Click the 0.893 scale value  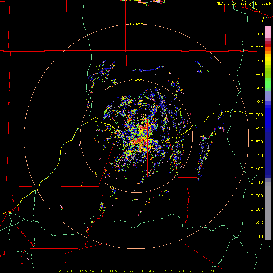click(257, 61)
